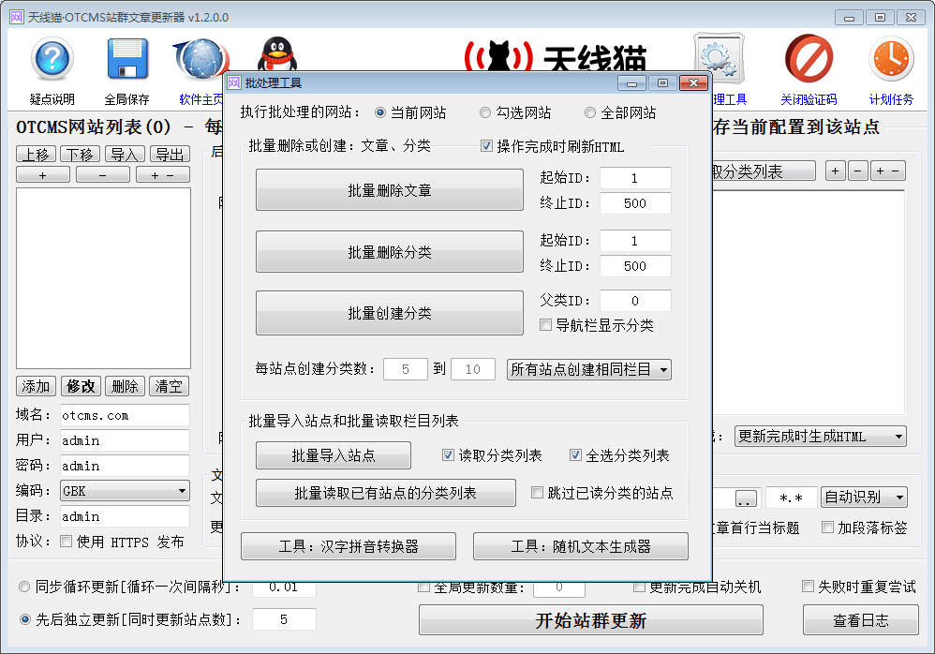Click the 父类ID input field
Viewport: 935px width, 654px height.
(635, 301)
